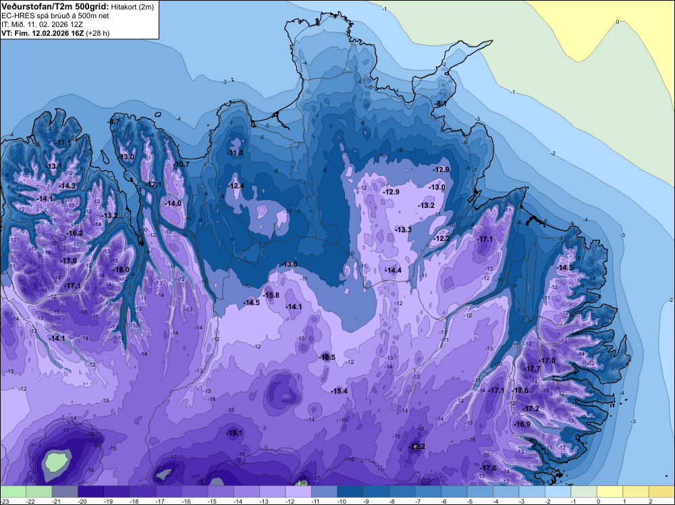Click the -17.2 temperature label
The image size is (675, 505).
[x=531, y=408]
